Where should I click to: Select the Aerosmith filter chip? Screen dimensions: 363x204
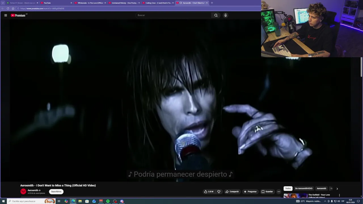(321, 188)
